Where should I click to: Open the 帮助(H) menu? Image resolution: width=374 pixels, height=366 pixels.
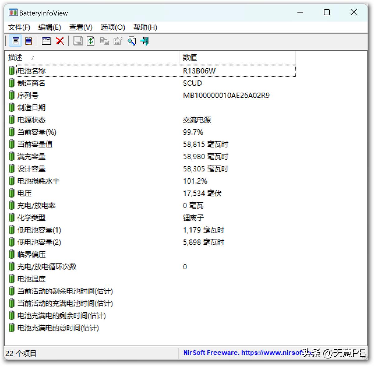[145, 27]
